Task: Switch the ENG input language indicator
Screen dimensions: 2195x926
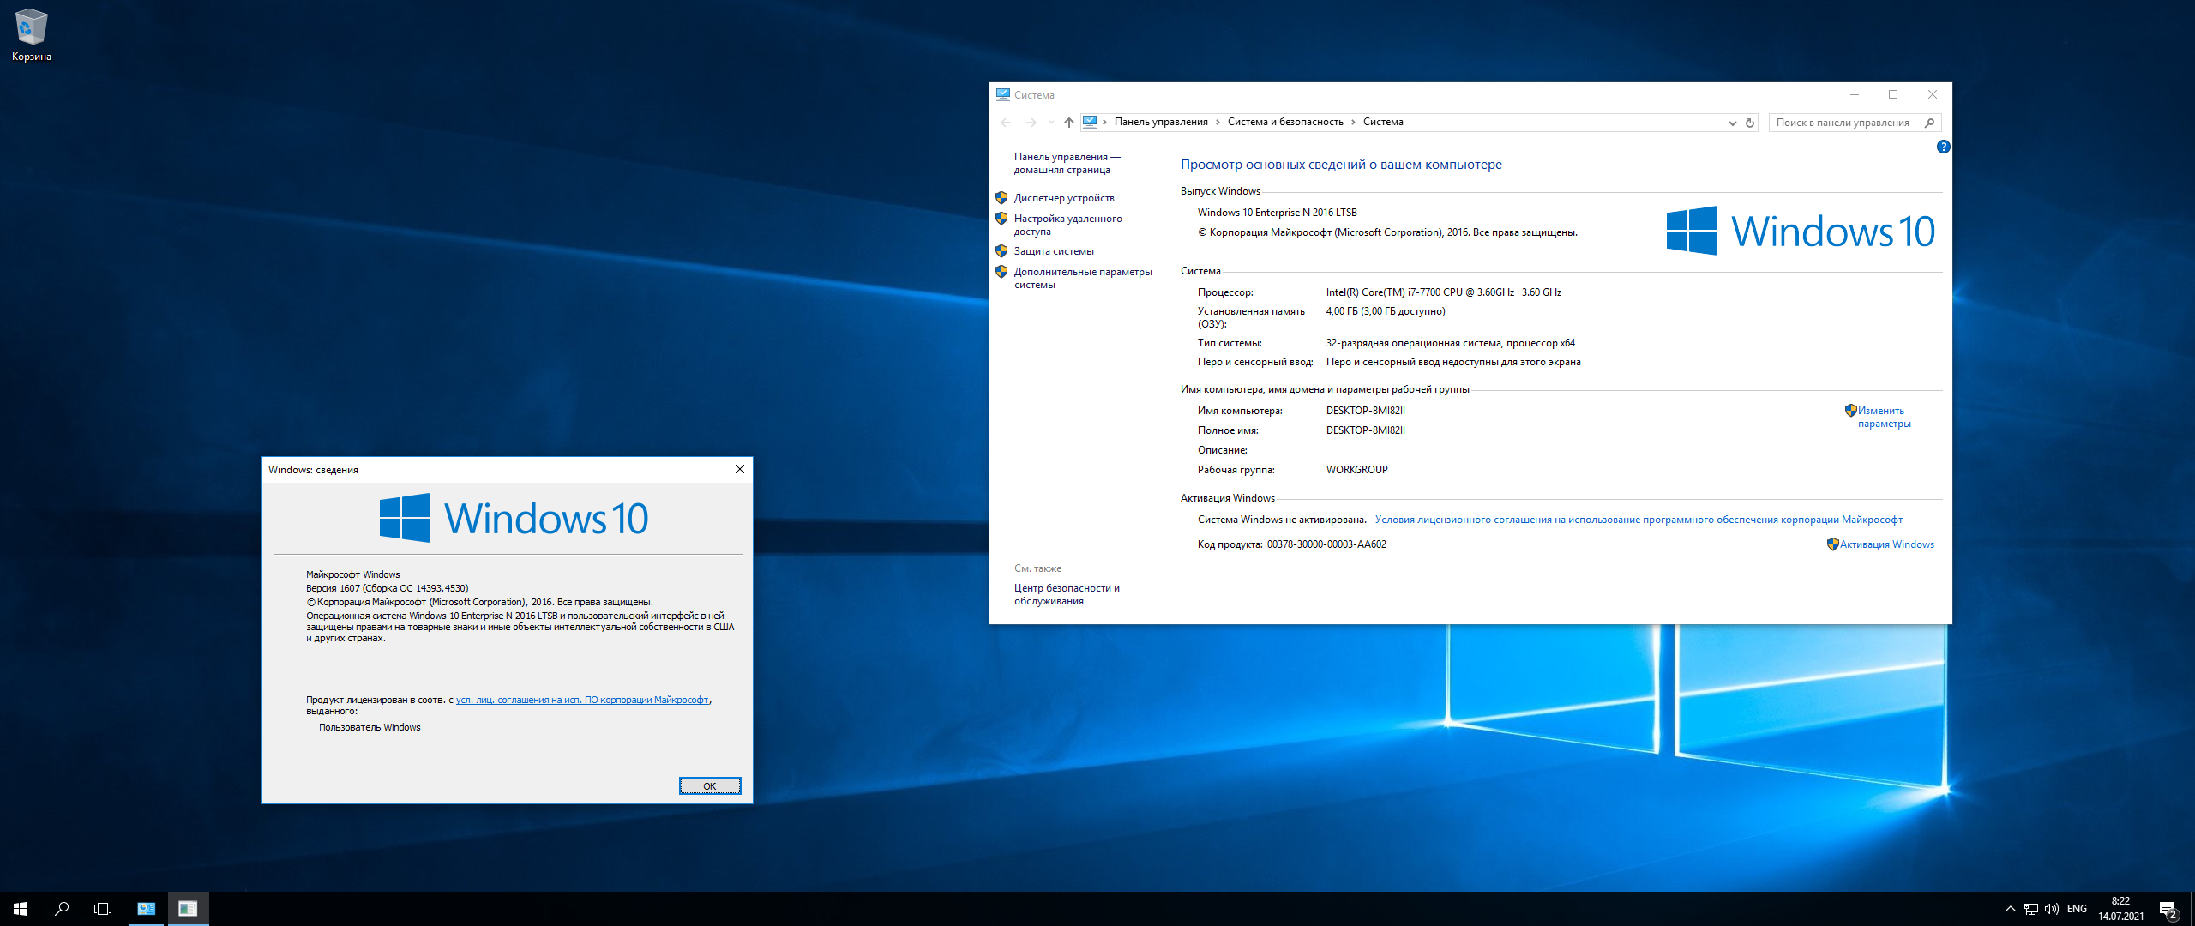Action: tap(2077, 909)
